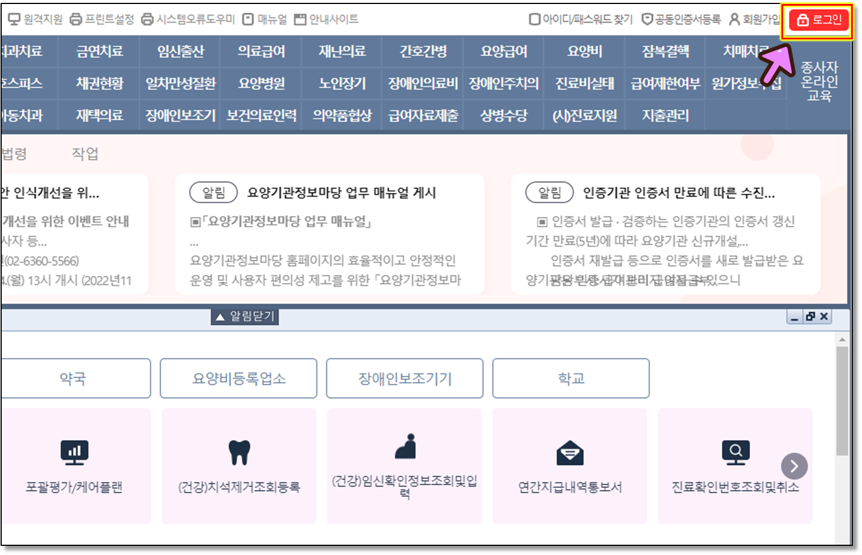Image resolution: width=862 pixels, height=555 pixels.
Task: Open 진료확인번호조회및취소 monitor icon
Action: click(736, 452)
